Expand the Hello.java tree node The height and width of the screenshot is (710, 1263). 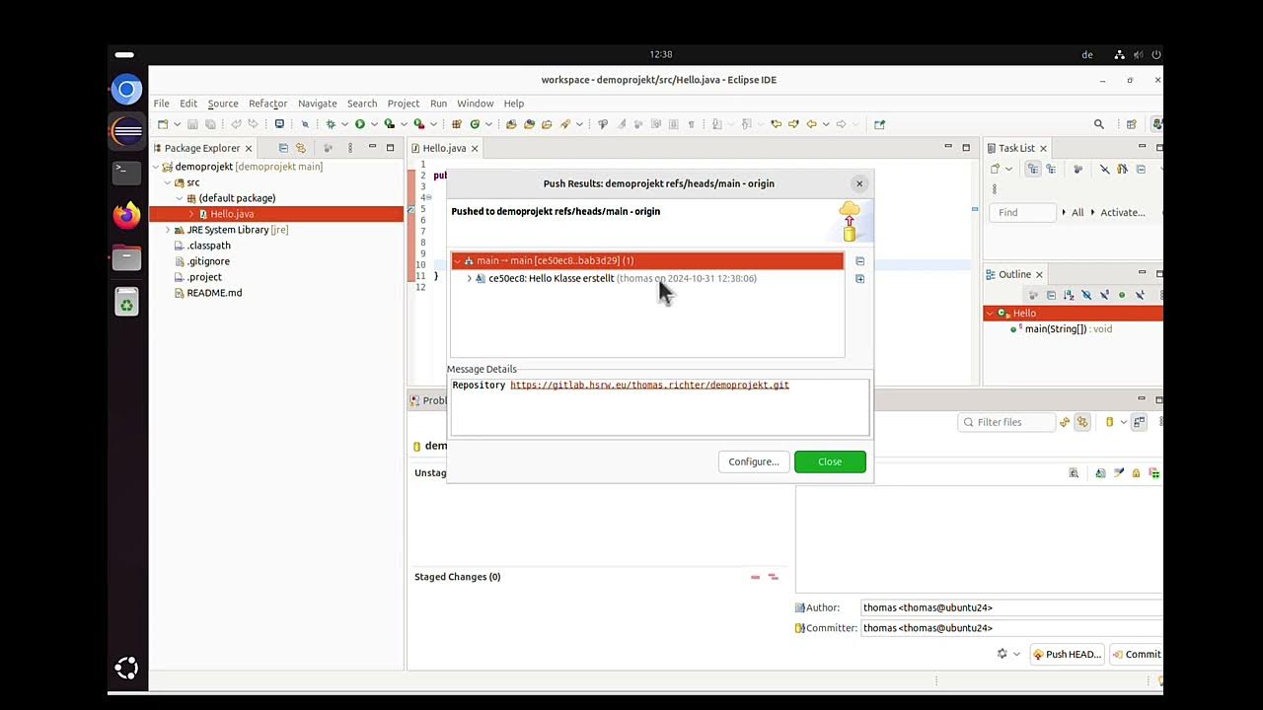(191, 214)
